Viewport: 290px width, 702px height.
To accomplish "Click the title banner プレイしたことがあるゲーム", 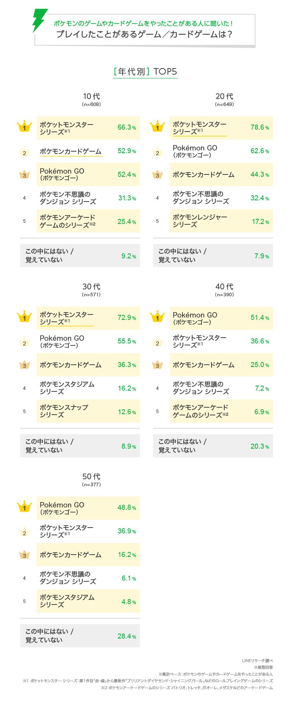I will pyautogui.click(x=145, y=34).
